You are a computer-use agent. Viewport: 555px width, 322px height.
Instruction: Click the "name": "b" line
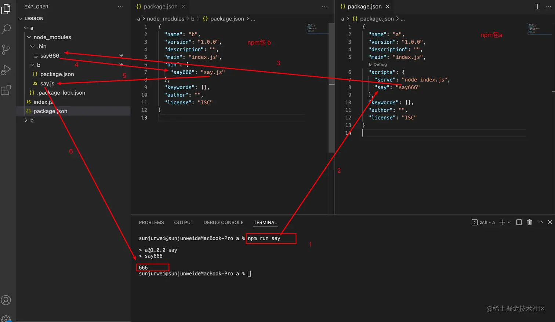pyautogui.click(x=182, y=34)
